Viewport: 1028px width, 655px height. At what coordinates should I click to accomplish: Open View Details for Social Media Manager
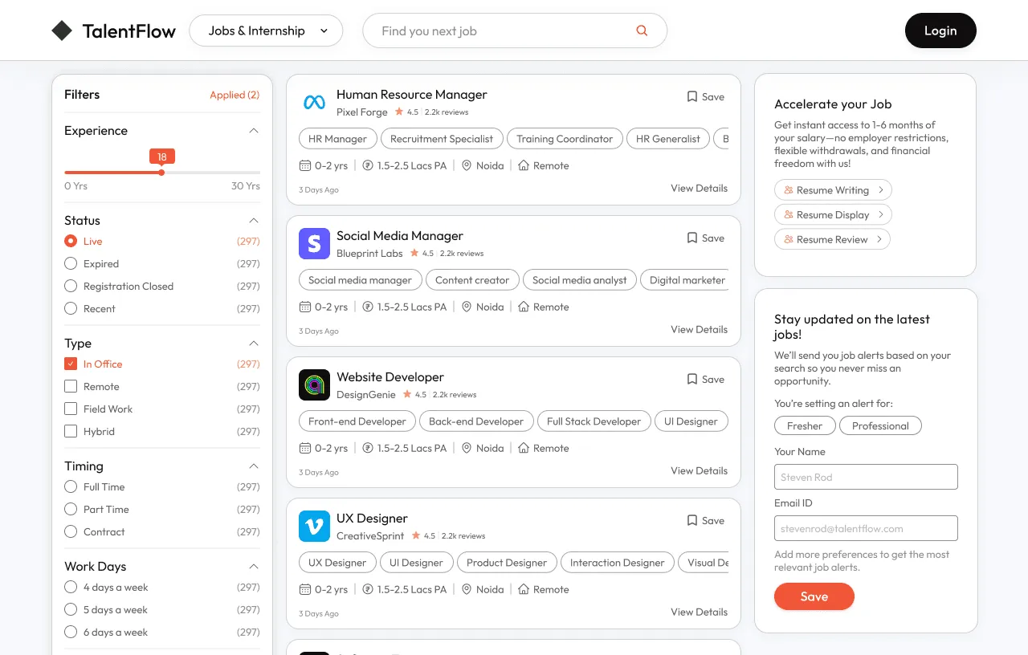(699, 329)
